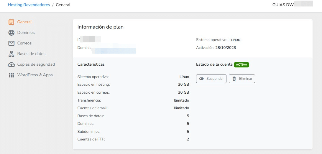
Task: Follow the Hosting Revendedores breadcrumb link
Action: coord(29,5)
